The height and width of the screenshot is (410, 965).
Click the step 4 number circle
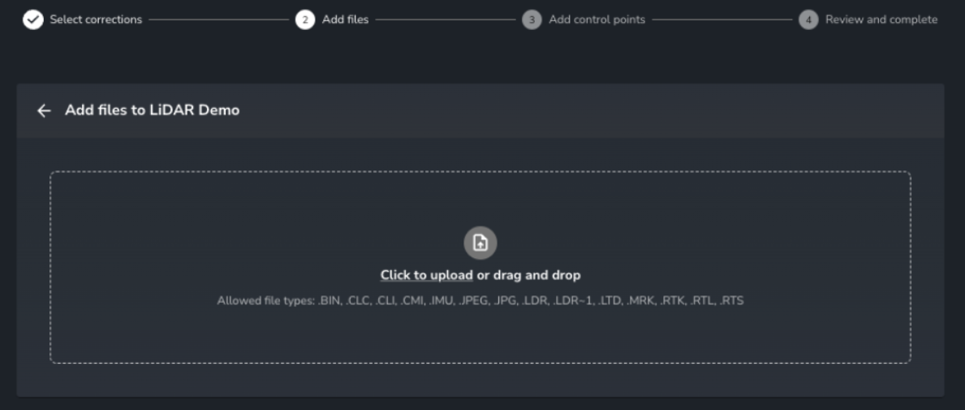coord(808,19)
